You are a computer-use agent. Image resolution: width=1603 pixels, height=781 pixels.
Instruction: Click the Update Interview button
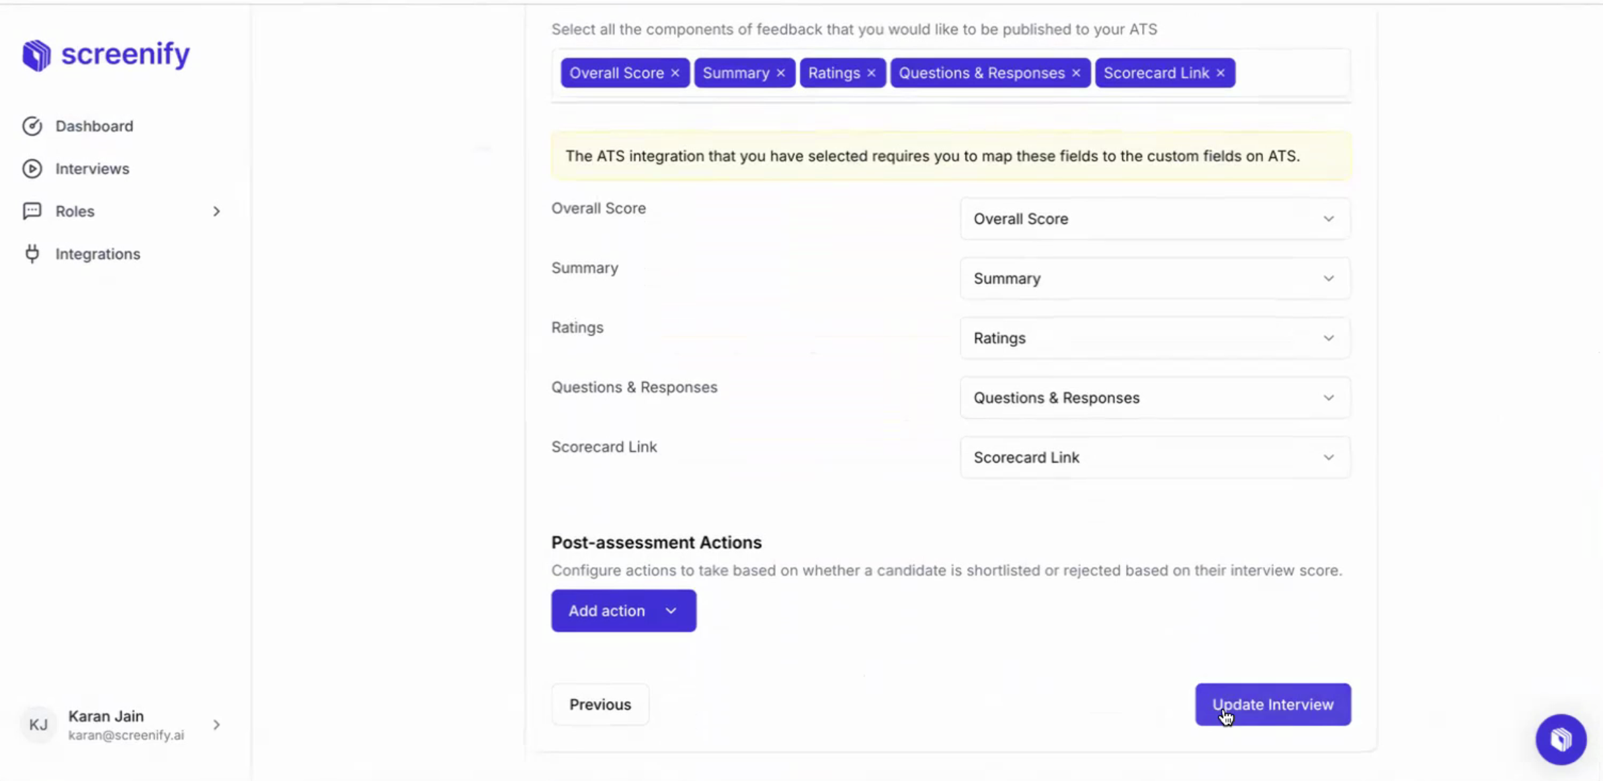(x=1272, y=704)
